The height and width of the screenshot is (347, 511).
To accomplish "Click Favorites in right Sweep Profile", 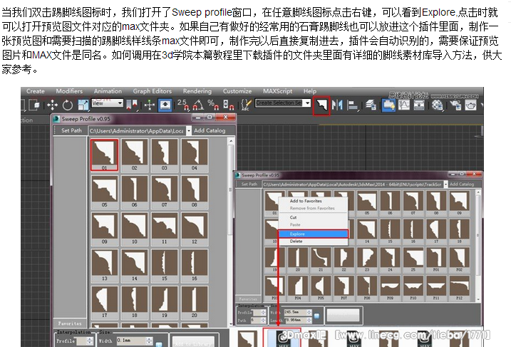I will click(x=248, y=299).
